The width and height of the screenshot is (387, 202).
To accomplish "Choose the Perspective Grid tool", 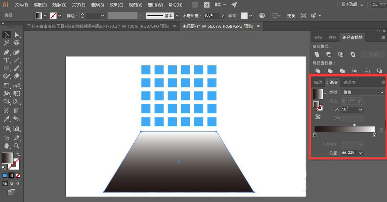I will [17, 102].
